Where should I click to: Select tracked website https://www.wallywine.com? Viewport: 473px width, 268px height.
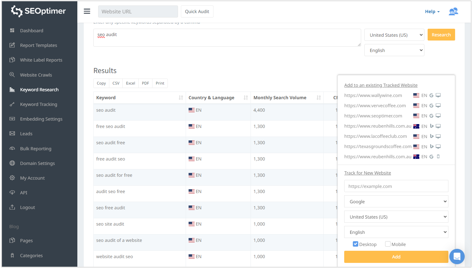pyautogui.click(x=373, y=95)
